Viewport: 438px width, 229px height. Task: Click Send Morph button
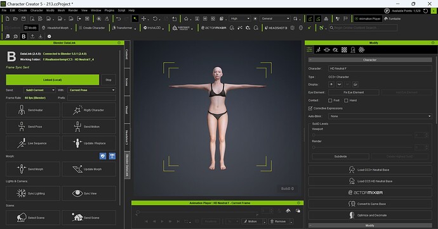[x=33, y=169]
